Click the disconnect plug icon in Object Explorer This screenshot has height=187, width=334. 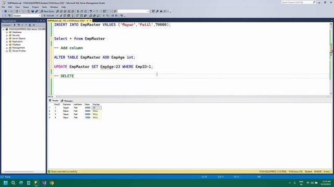[x=19, y=25]
